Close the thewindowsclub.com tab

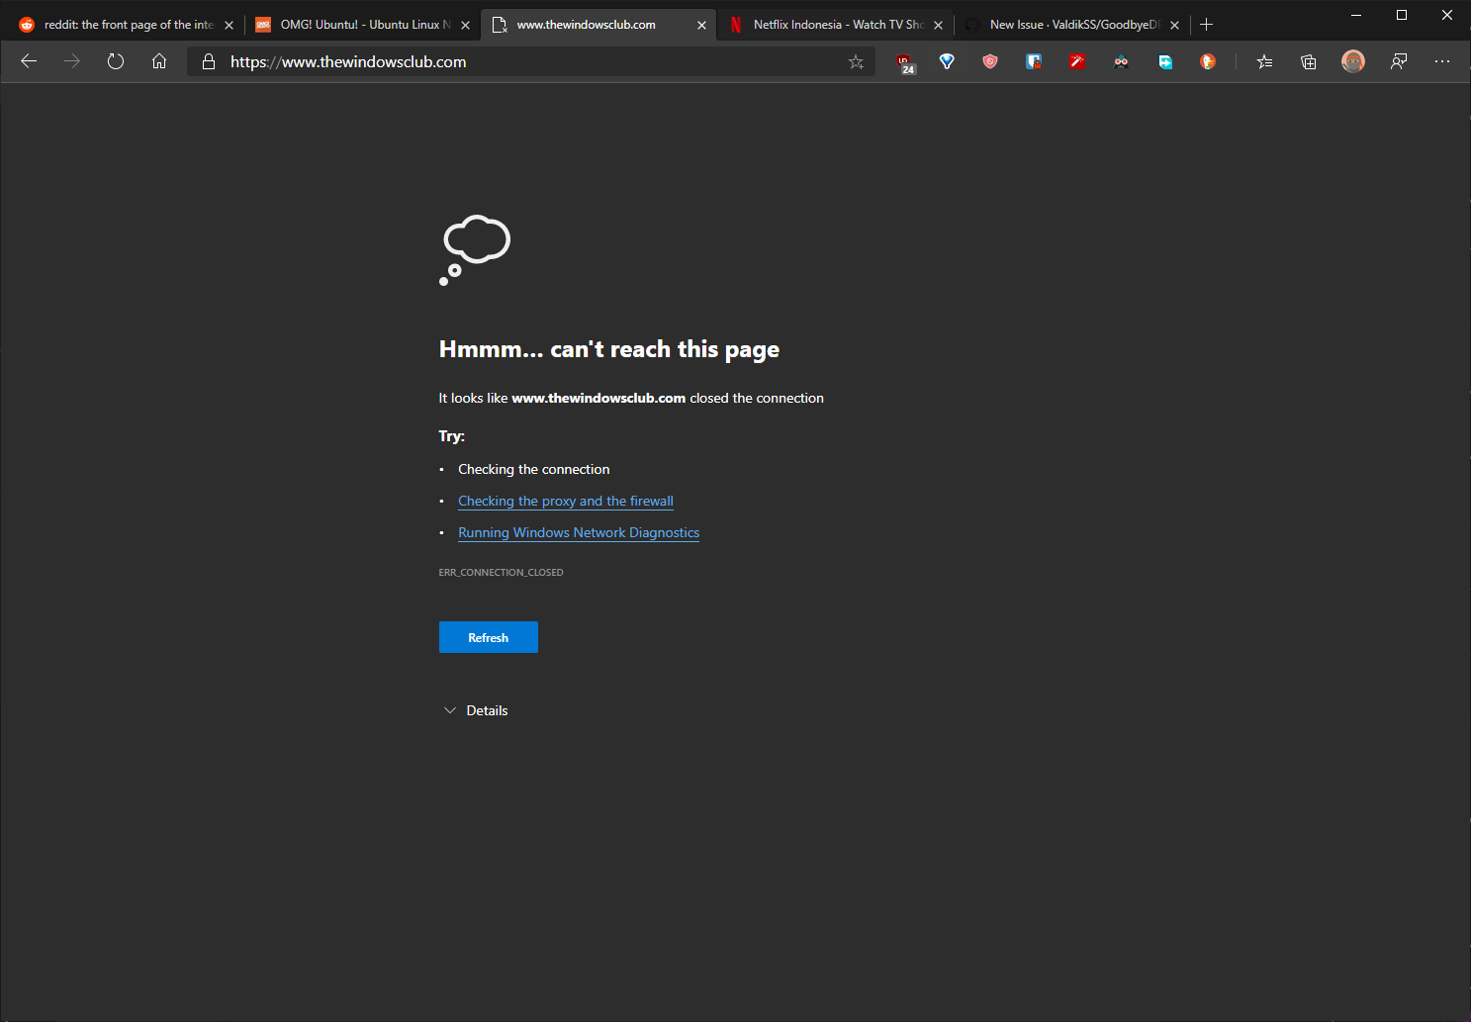point(701,26)
